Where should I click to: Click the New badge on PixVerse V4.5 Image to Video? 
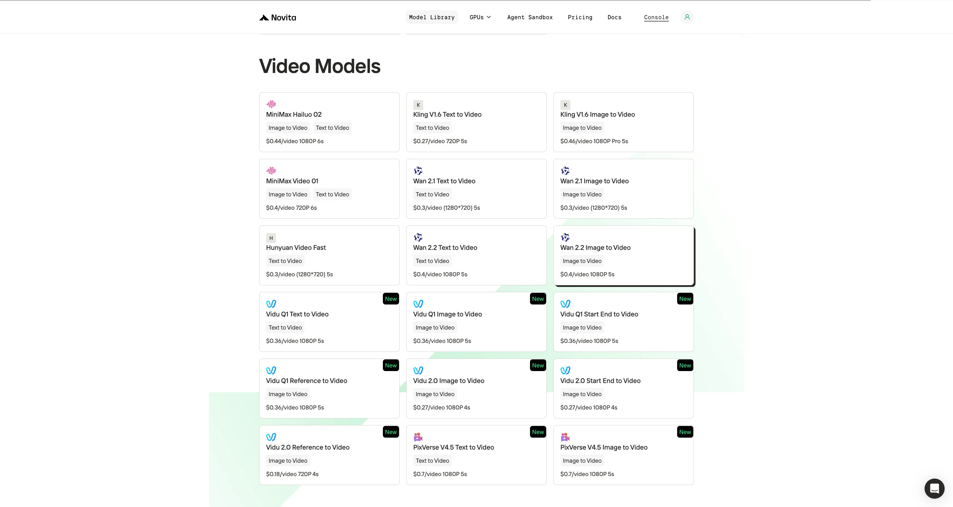[685, 432]
